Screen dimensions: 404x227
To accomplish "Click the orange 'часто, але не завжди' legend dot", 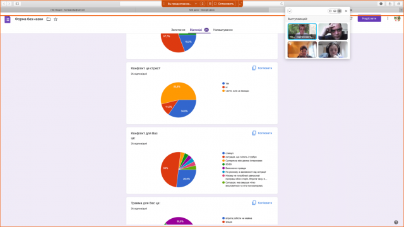I will (223, 91).
